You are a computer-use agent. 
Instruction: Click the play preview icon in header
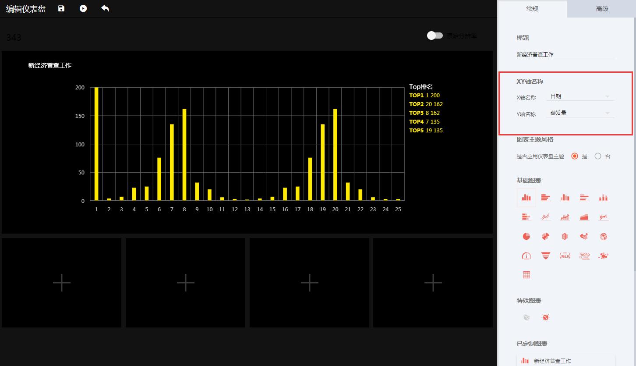[x=83, y=8]
